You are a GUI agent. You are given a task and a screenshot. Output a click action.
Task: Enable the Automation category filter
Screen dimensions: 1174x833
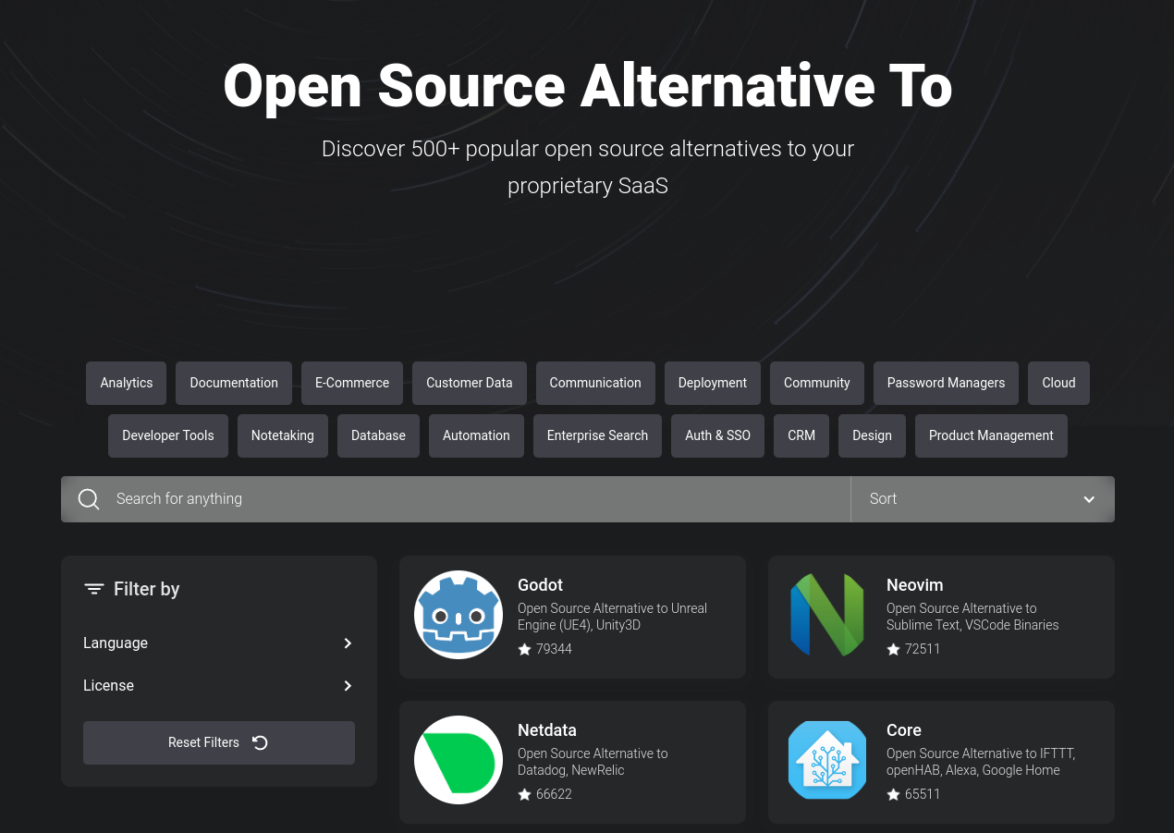point(476,435)
